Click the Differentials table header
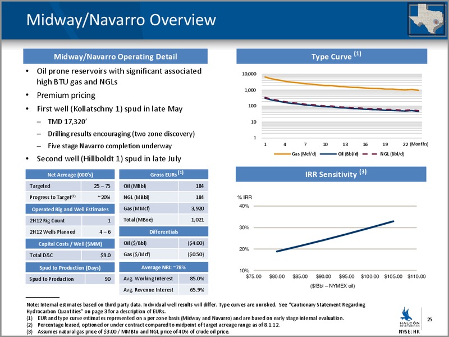449x337 pixels. coord(163,231)
